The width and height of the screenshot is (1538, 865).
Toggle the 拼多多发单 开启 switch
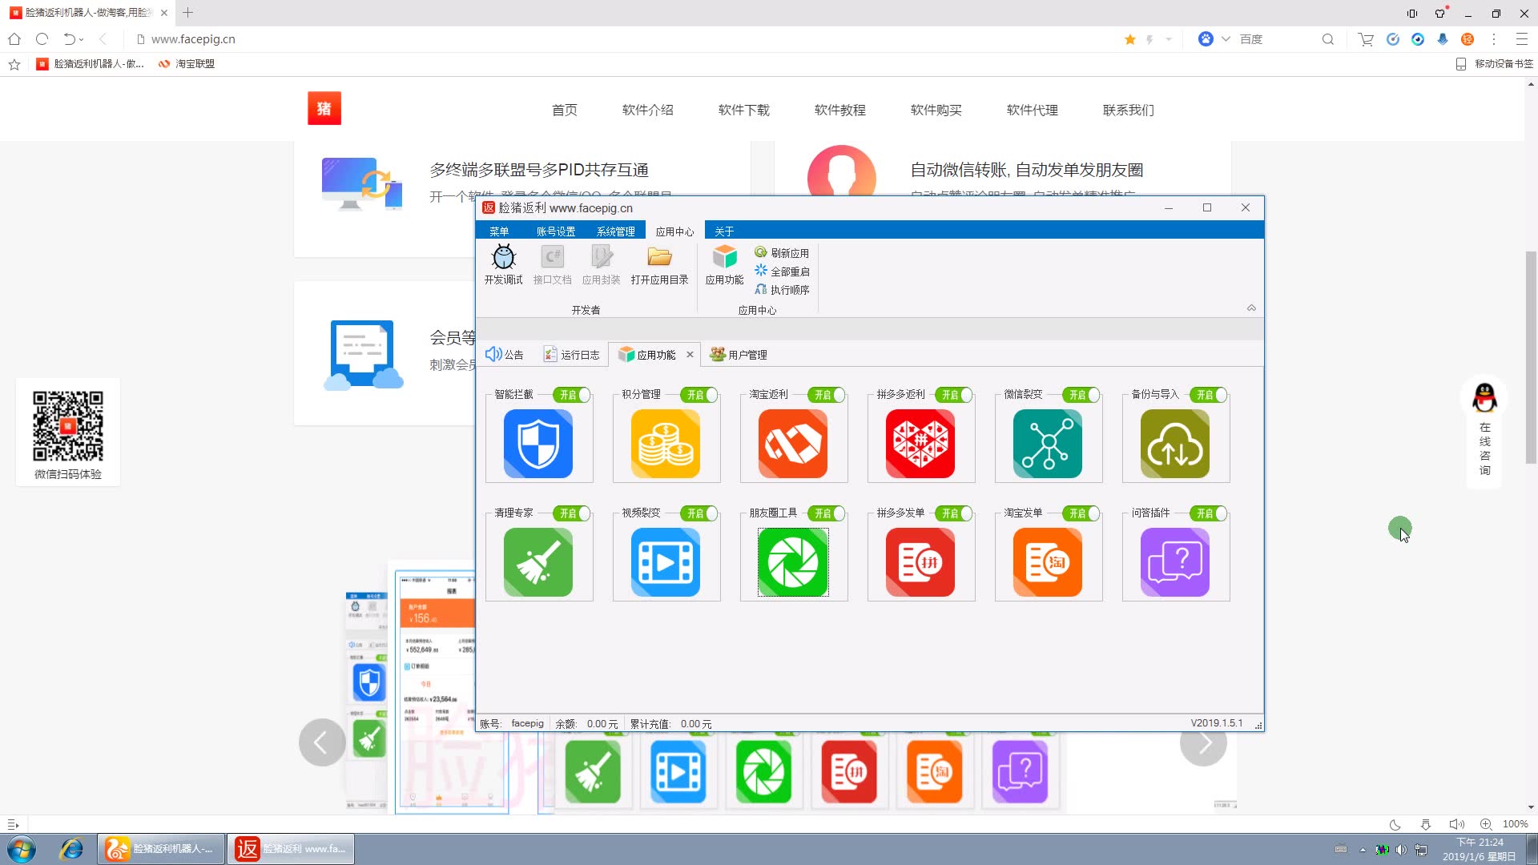pyautogui.click(x=954, y=513)
